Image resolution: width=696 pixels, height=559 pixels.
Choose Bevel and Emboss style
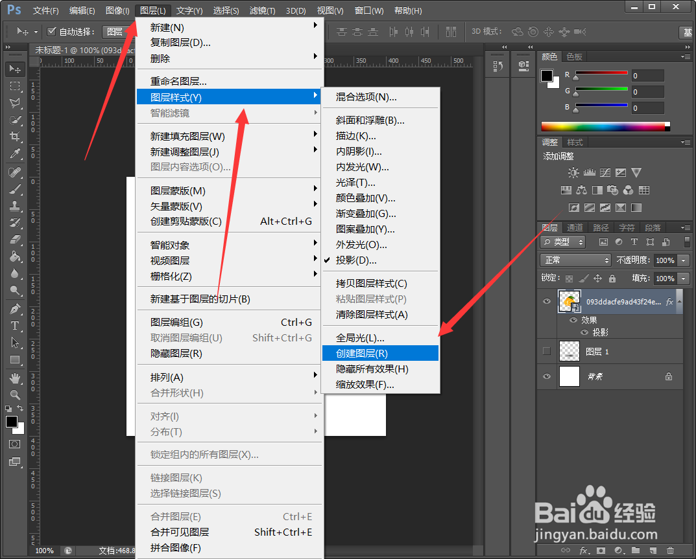pyautogui.click(x=380, y=120)
